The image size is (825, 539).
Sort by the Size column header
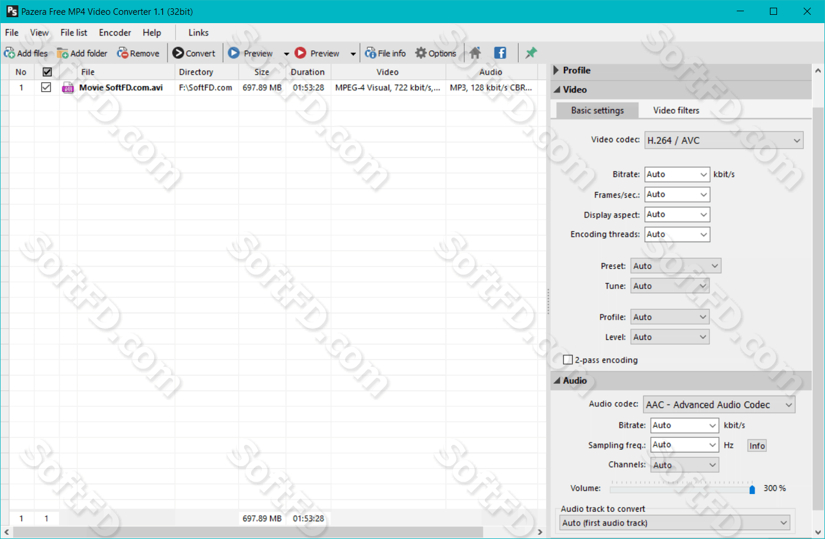[262, 72]
